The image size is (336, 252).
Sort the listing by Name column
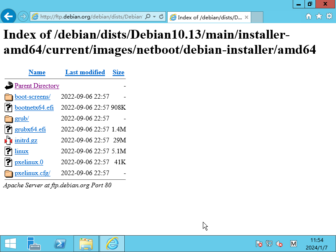click(37, 72)
